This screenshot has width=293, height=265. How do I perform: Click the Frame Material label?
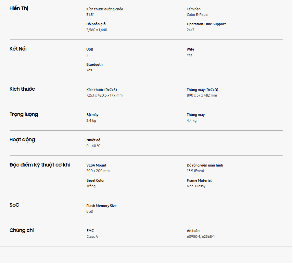click(199, 180)
